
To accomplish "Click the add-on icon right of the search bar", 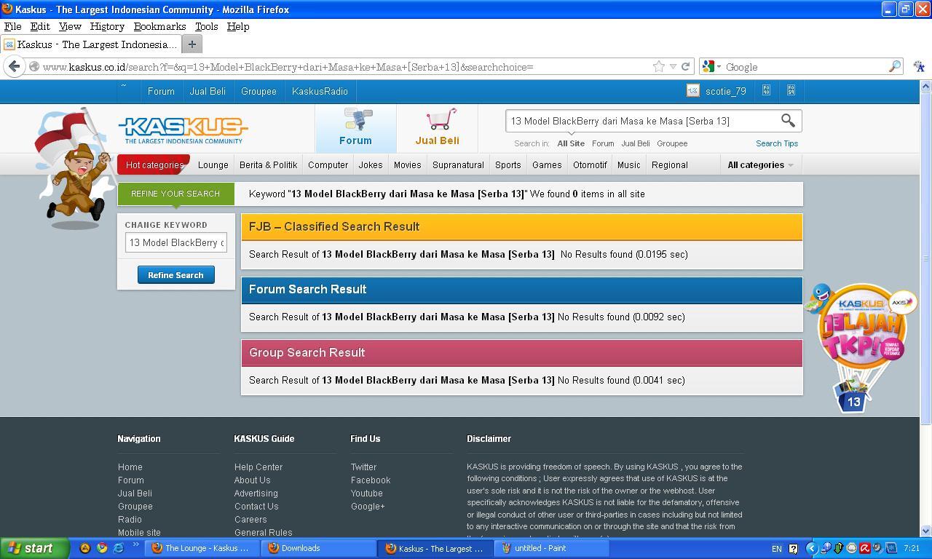I will coord(919,66).
